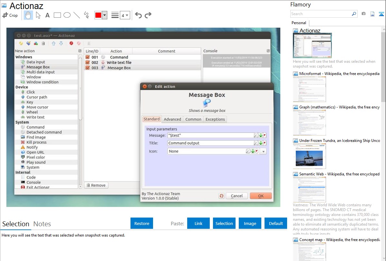Toggle the checkbox for line 002
This screenshot has width=386, height=261.
coord(87,62)
